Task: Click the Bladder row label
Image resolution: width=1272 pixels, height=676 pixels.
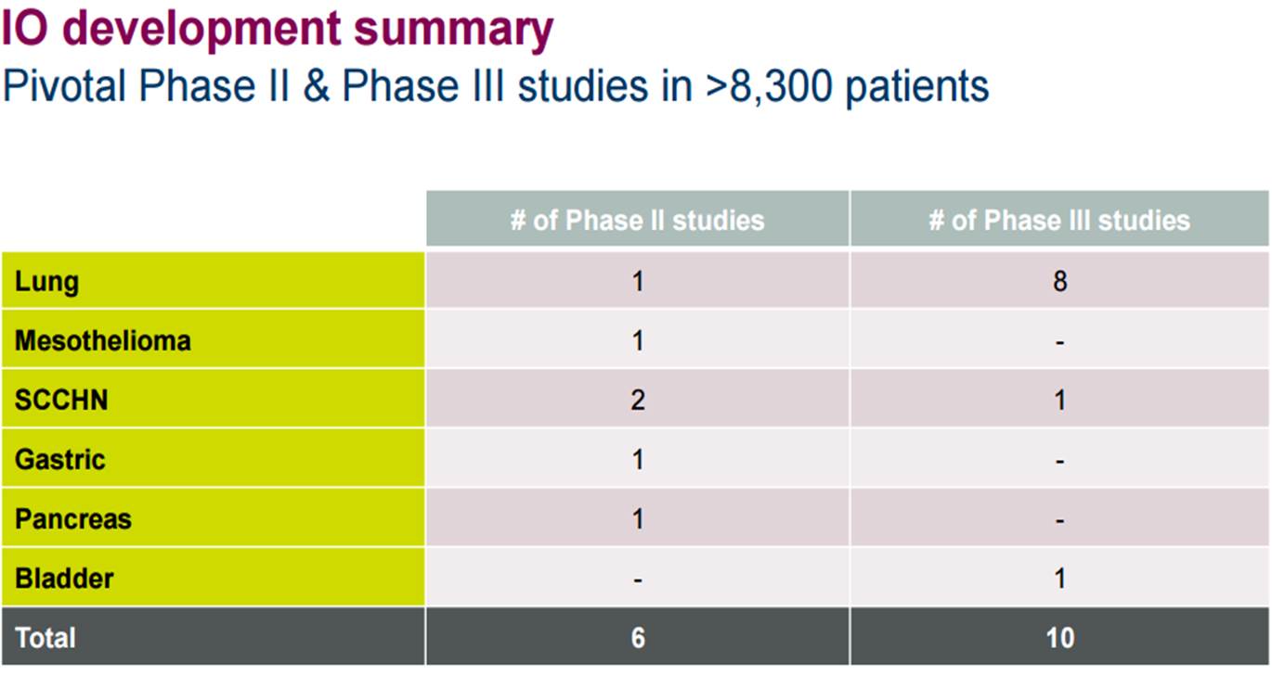Action: tap(64, 578)
